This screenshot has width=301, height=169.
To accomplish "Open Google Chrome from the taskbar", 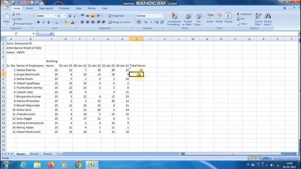I will tap(79, 165).
